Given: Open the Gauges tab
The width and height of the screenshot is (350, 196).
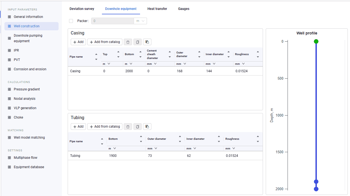Looking at the screenshot, I should (x=184, y=9).
